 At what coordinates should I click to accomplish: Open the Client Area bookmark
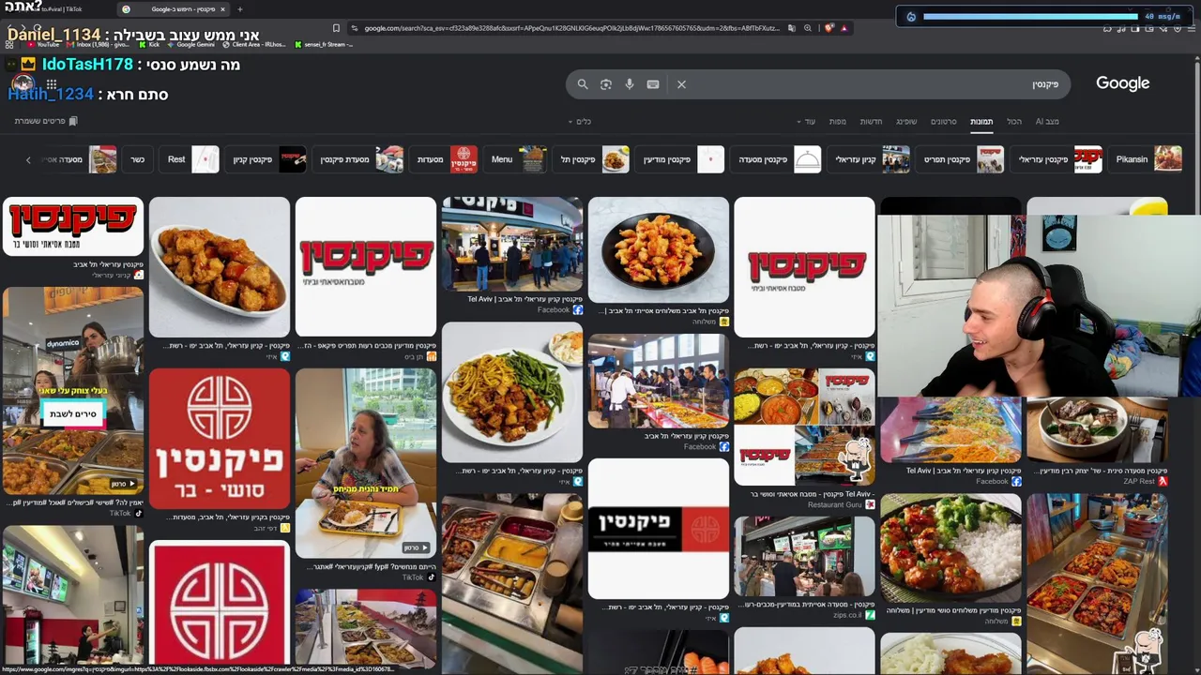[254, 44]
